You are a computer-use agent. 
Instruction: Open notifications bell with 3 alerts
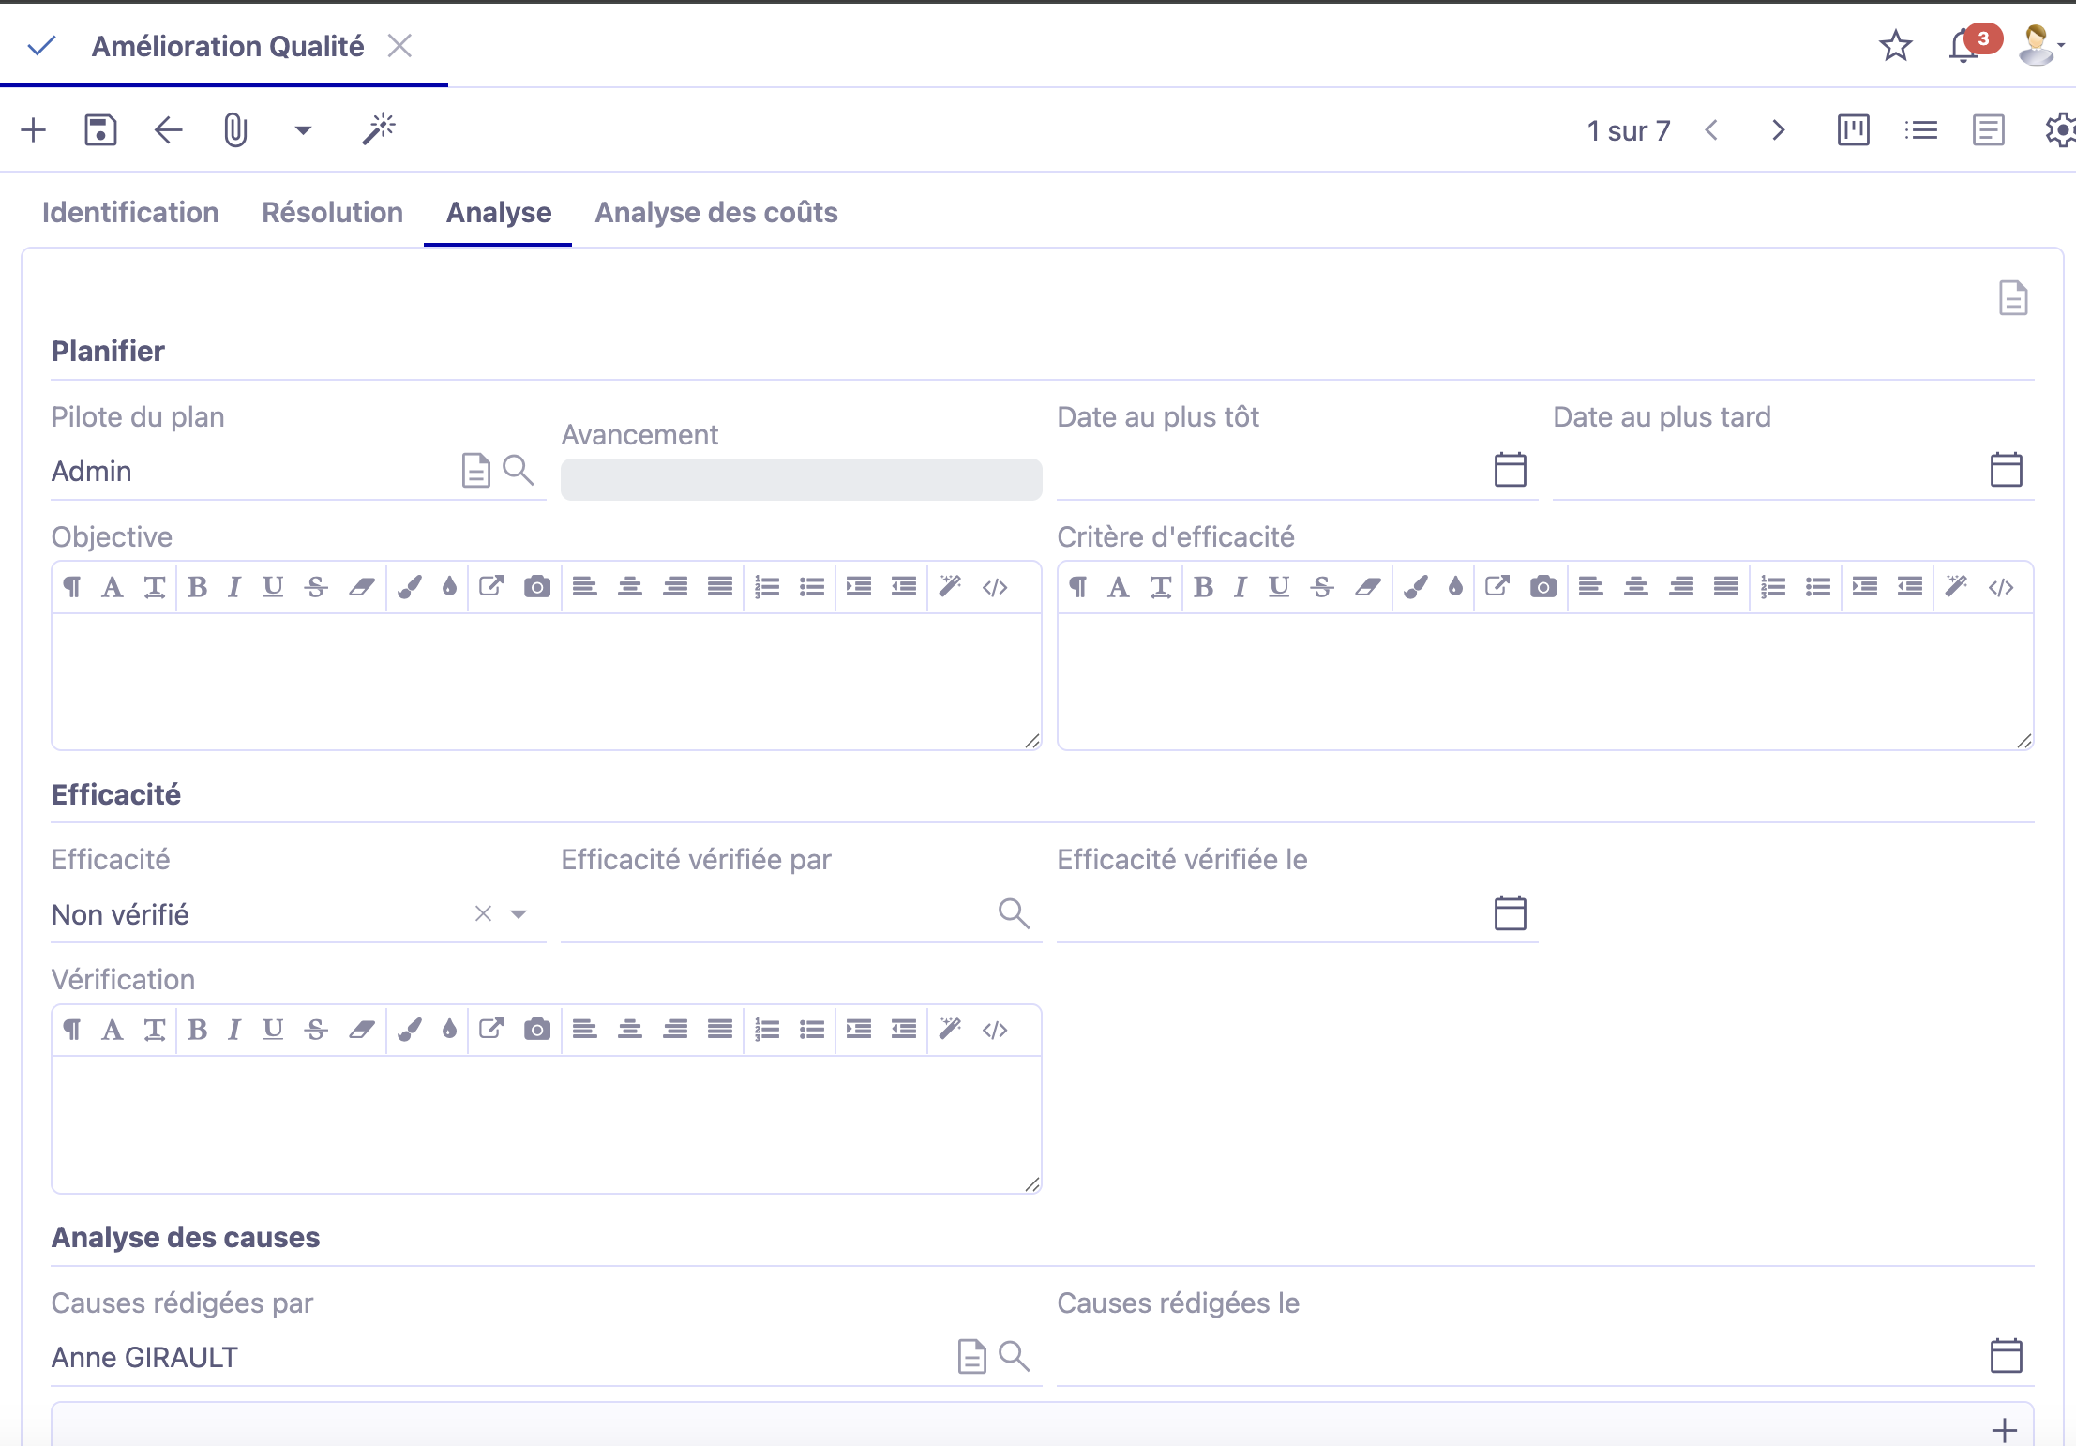coord(1963,45)
